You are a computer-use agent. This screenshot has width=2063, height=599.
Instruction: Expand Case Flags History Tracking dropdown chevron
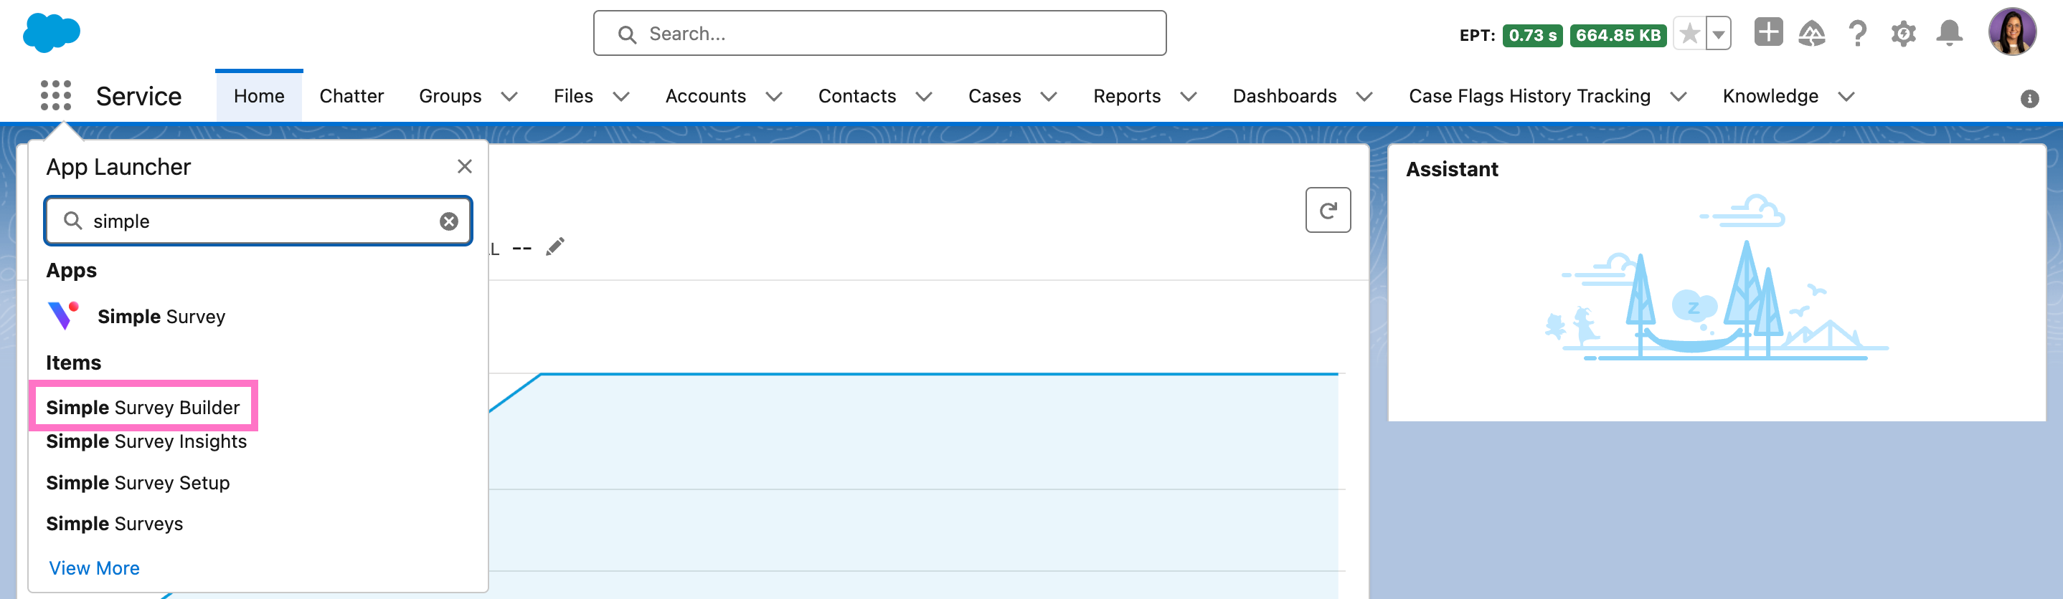point(1679,97)
